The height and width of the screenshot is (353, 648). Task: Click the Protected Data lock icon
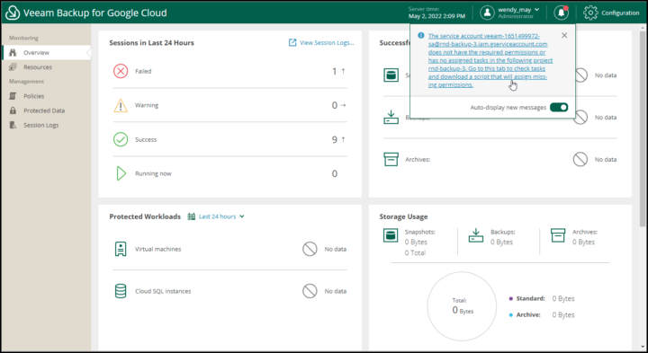point(13,110)
